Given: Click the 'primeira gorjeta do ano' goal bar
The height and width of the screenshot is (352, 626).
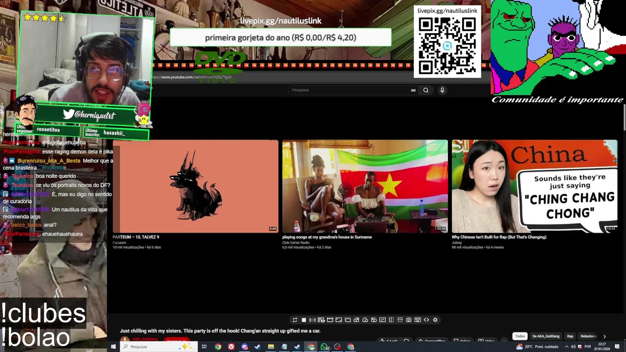Looking at the screenshot, I should [280, 38].
